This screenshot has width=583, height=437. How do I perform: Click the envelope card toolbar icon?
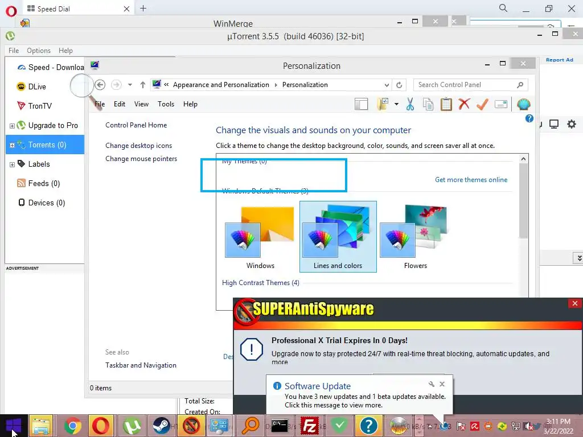(501, 105)
